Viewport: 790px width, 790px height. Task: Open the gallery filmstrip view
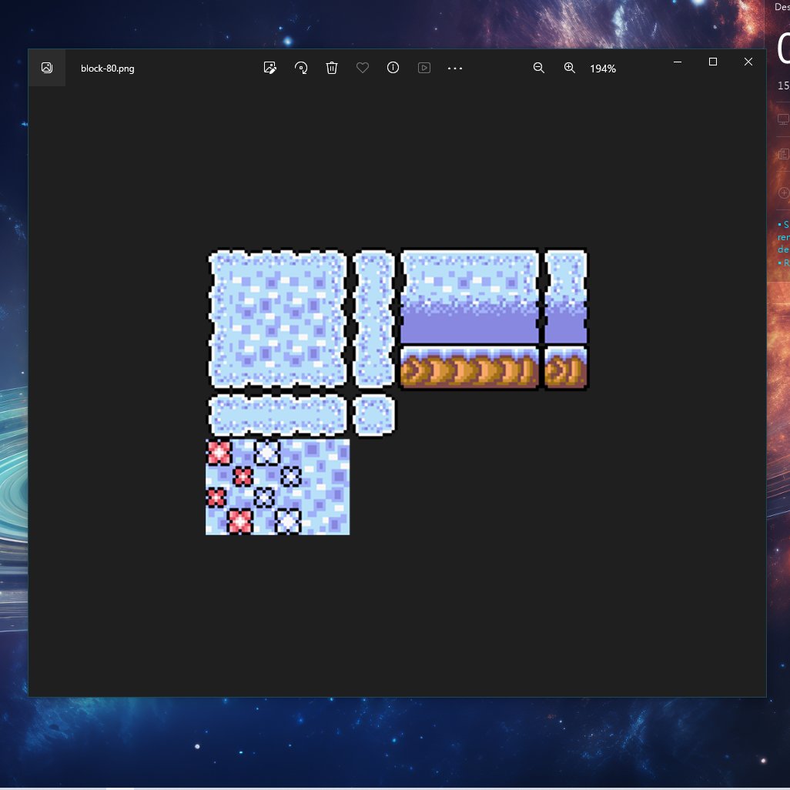pyautogui.click(x=47, y=68)
